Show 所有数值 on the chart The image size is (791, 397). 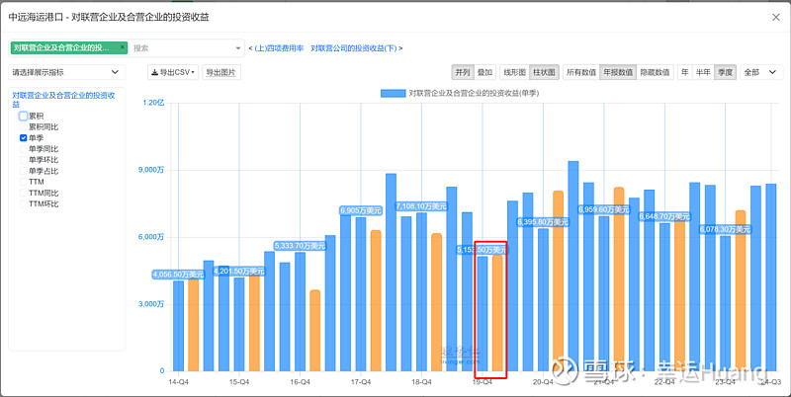[x=581, y=72]
